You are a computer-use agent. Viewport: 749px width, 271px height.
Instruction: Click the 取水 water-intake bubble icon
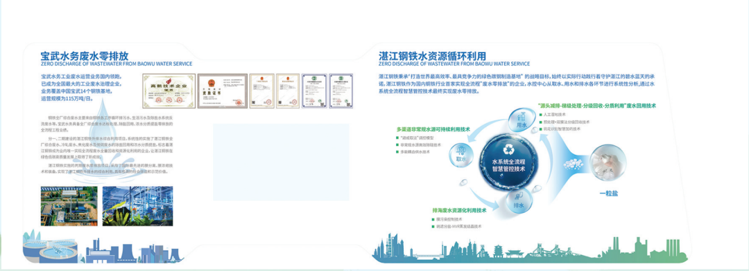click(460, 155)
